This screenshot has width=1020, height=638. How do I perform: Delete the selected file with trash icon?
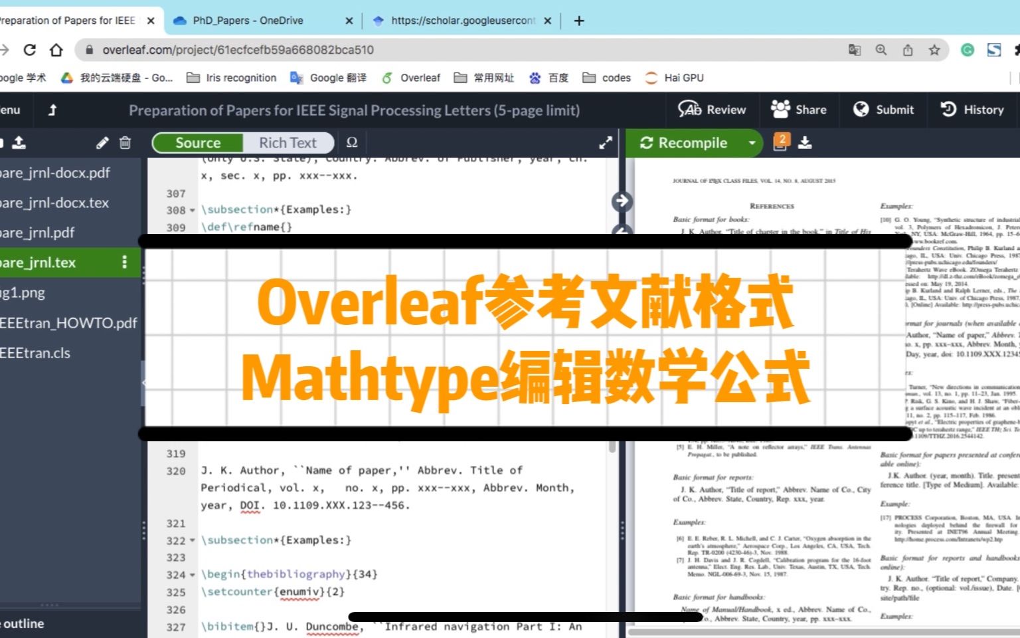tap(125, 142)
